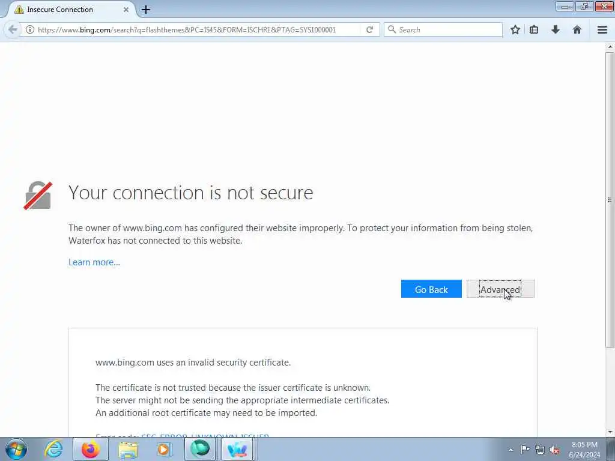This screenshot has height=461, width=615.
Task: Restore down the browser window
Action: pos(584,7)
